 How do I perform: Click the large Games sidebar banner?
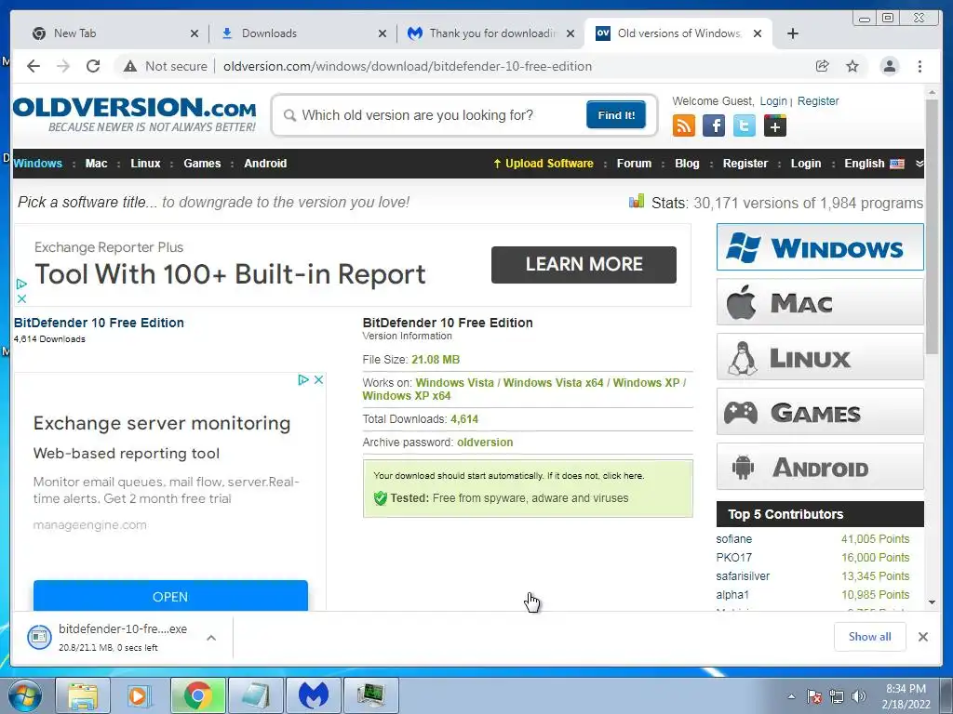(820, 412)
